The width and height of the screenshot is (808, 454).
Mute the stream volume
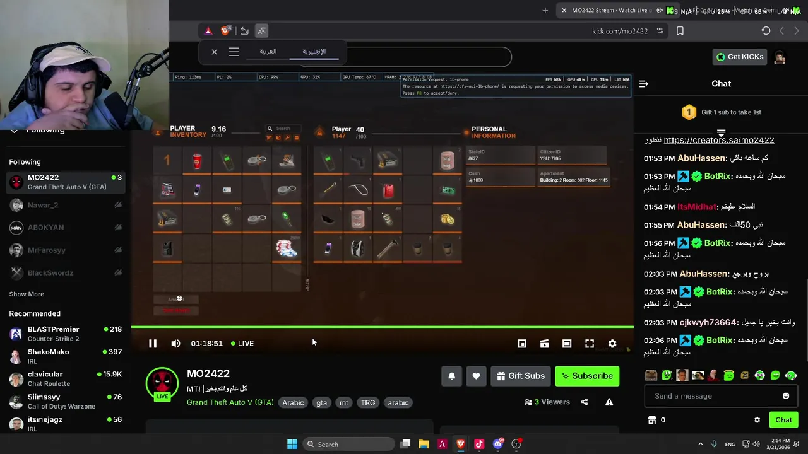click(x=175, y=343)
